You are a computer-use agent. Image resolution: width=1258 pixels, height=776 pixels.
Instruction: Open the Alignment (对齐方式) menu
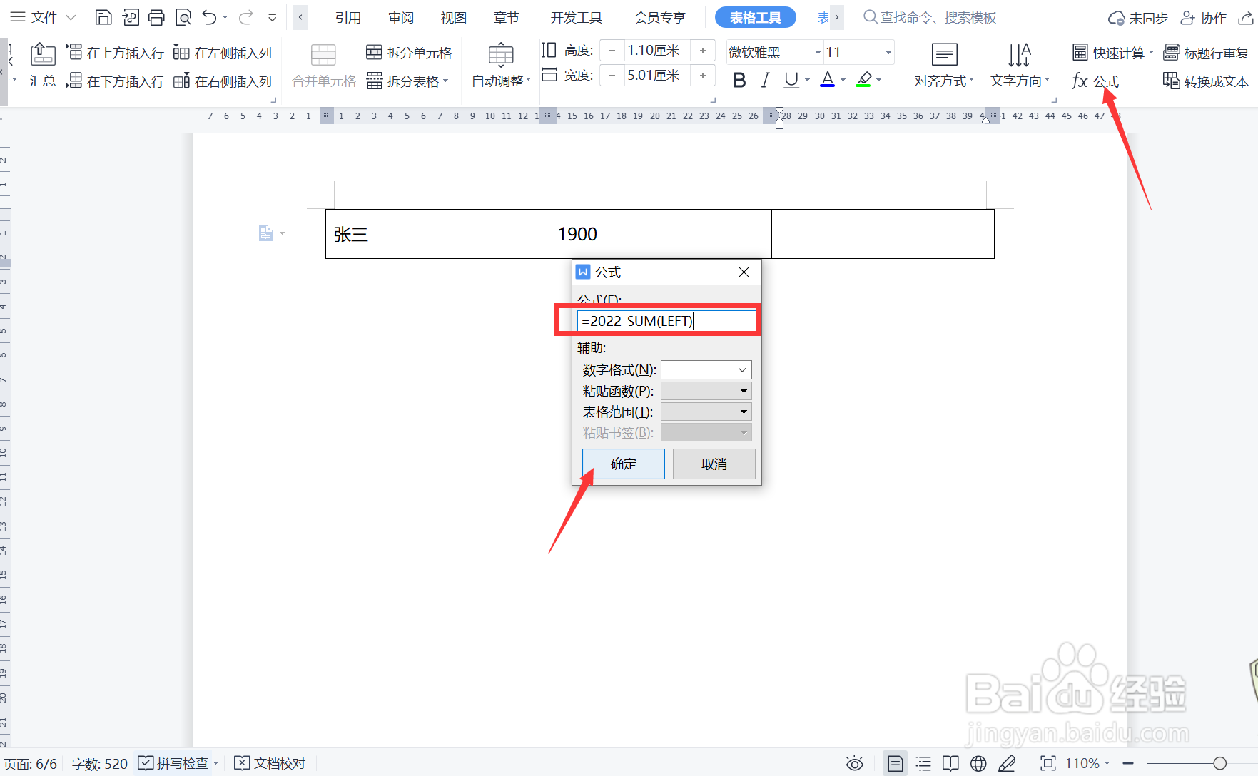(944, 66)
